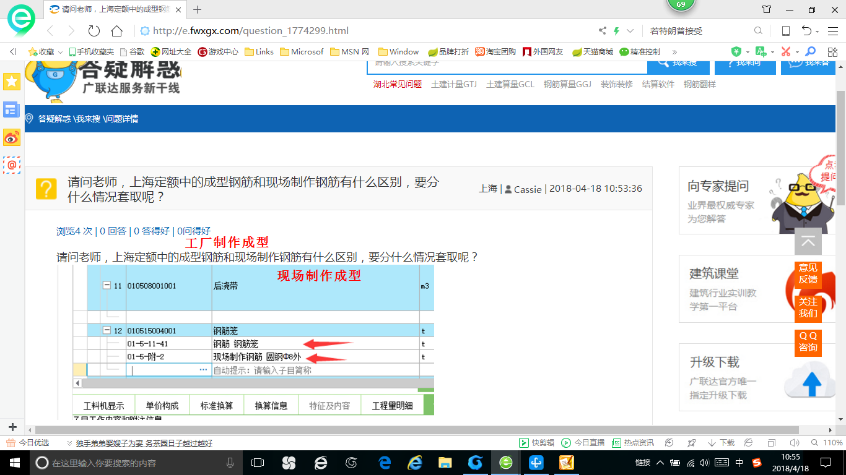Open 快剪辑 in status bar

coord(536,443)
